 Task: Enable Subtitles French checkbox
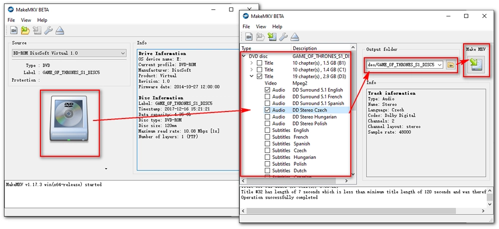coord(267,137)
